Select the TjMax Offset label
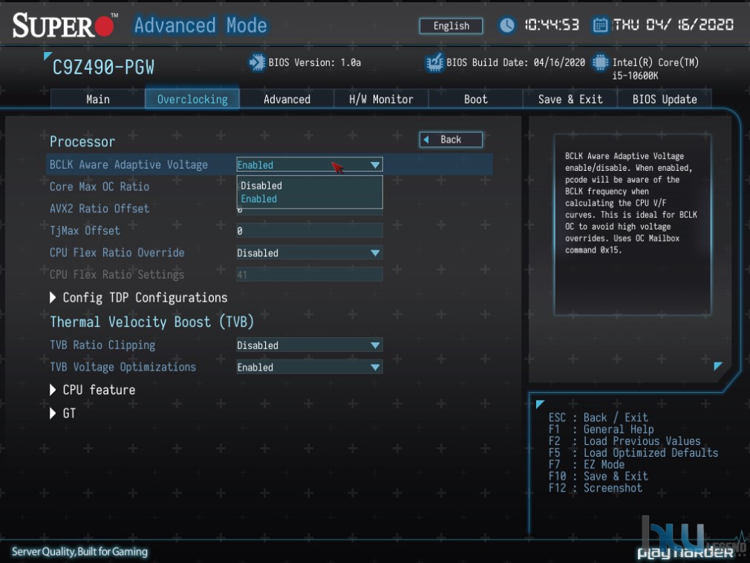This screenshot has width=750, height=563. click(85, 230)
